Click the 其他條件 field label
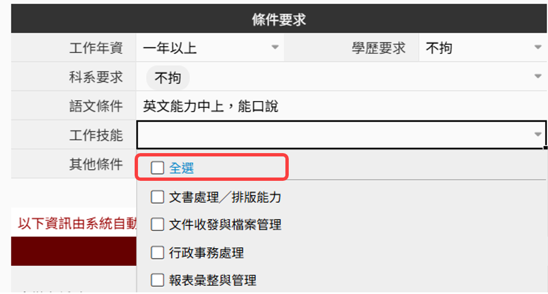Screen dimensions: 548x294 click(x=96, y=164)
